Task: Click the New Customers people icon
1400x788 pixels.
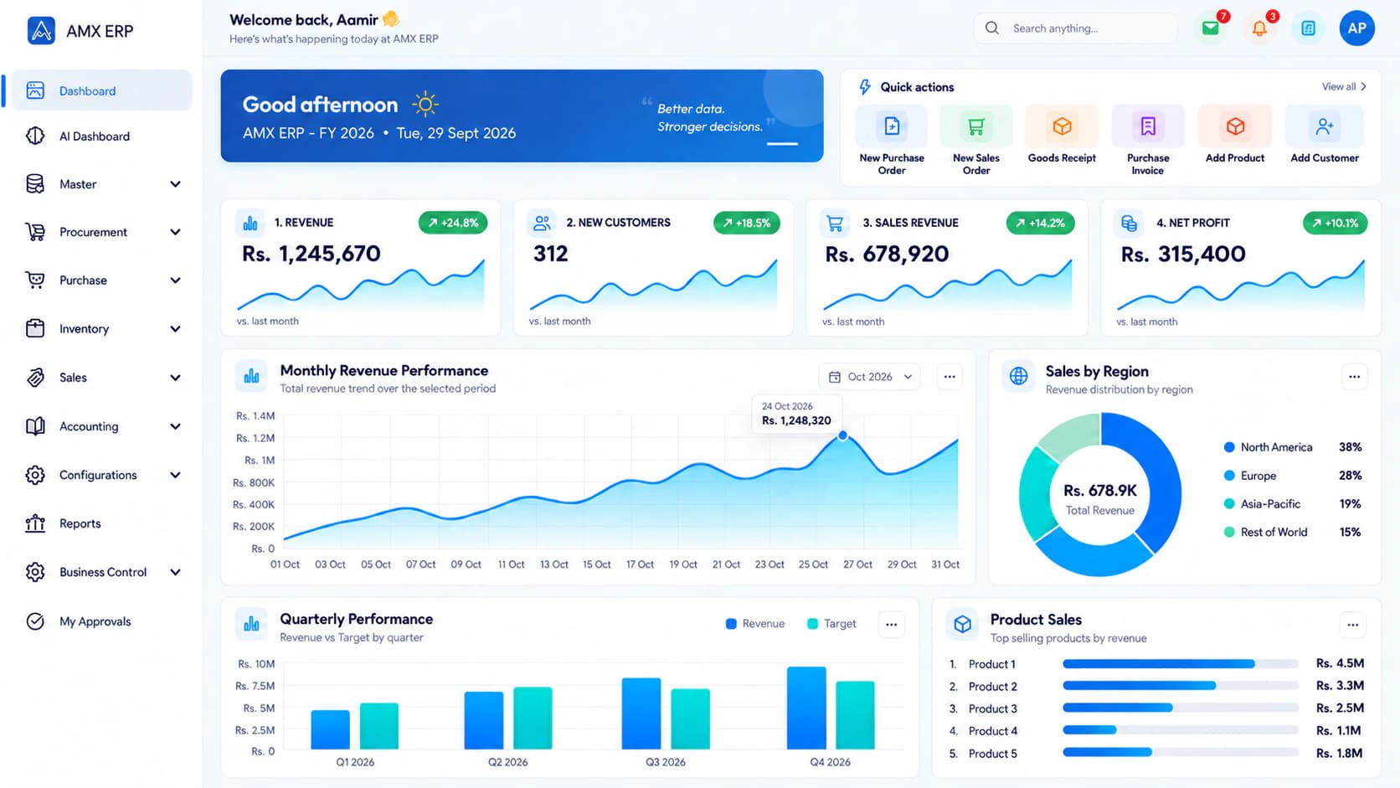Action: pos(542,223)
